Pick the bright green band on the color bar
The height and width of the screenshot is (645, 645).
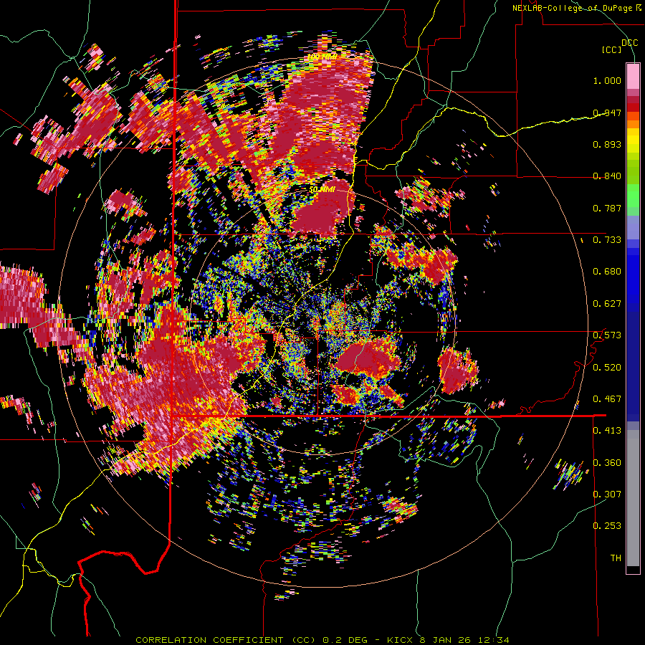[633, 196]
